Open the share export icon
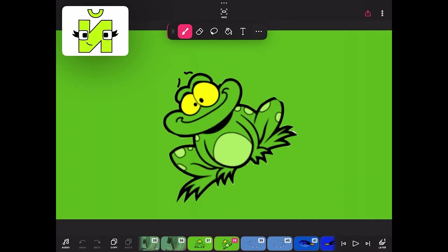 click(x=367, y=13)
